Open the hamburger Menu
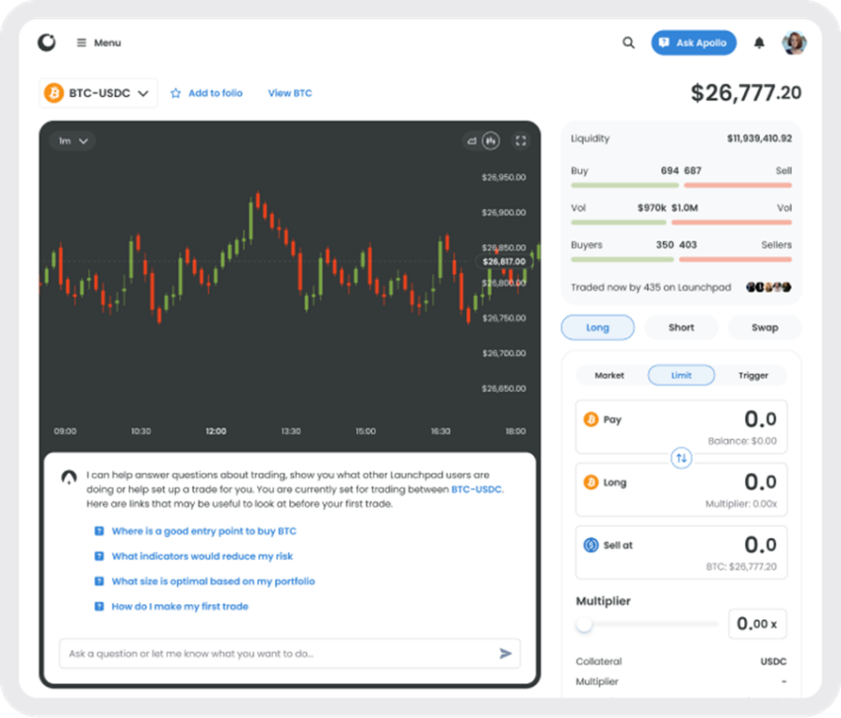The height and width of the screenshot is (718, 841). click(99, 43)
